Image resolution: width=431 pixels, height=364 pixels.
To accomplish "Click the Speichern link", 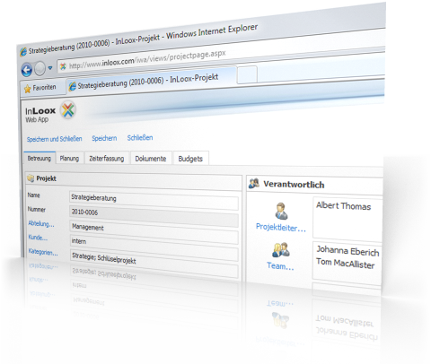I will click(104, 138).
